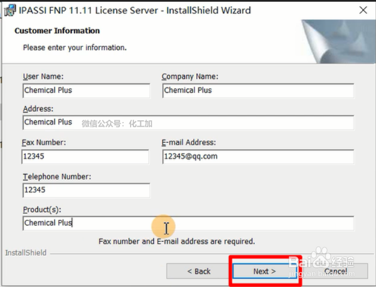Screen dimensions: 376x287
Task: Click the Telephone Number input field
Action: (x=87, y=190)
